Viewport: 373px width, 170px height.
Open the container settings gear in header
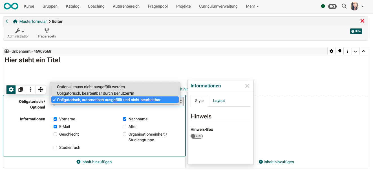coord(331,51)
